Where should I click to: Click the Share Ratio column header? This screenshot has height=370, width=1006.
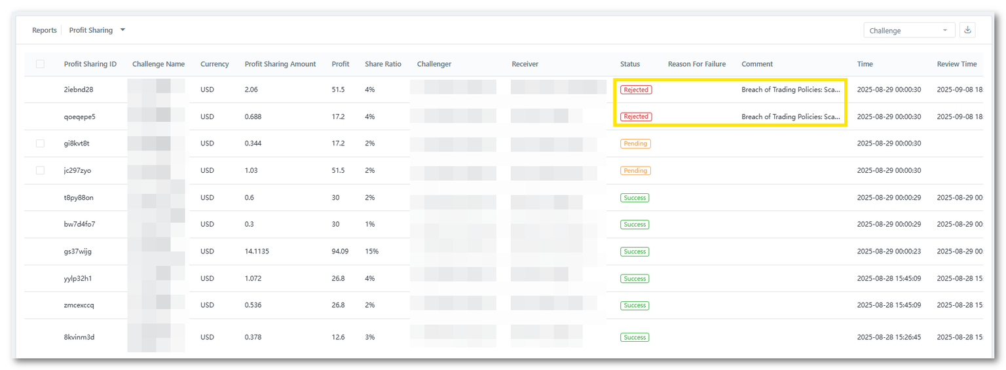[383, 64]
